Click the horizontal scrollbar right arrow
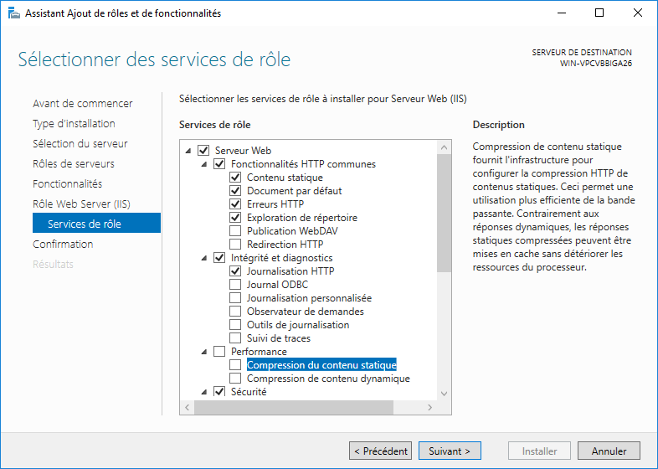The width and height of the screenshot is (658, 469). (x=430, y=408)
